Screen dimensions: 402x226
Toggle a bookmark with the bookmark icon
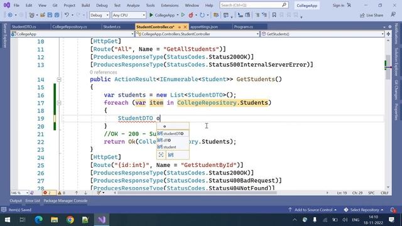coord(274,15)
